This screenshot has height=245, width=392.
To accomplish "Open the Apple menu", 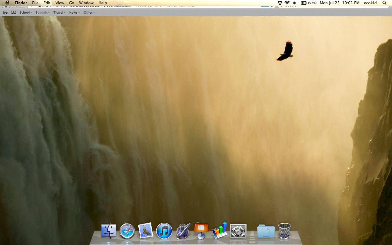I will (7, 3).
